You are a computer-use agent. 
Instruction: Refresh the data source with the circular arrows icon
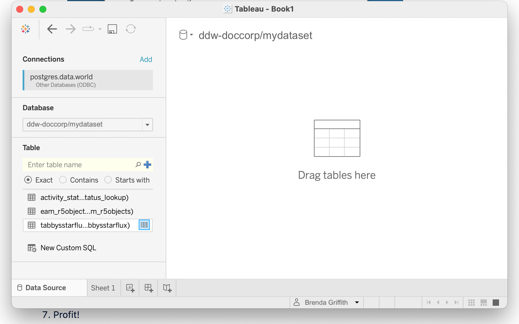click(131, 29)
